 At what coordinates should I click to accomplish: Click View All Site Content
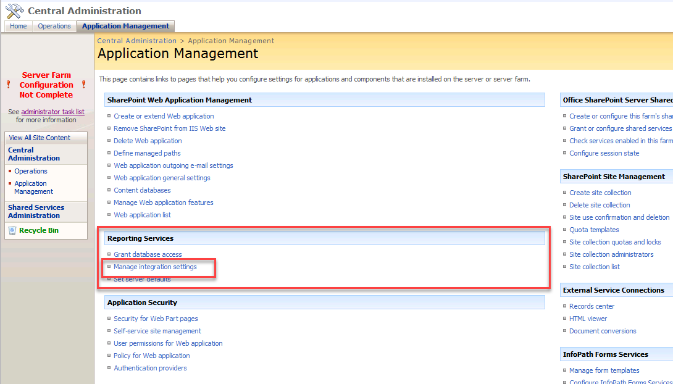(x=40, y=138)
